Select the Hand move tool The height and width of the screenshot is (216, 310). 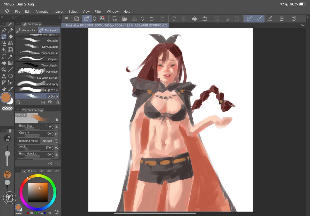(x=4, y=89)
